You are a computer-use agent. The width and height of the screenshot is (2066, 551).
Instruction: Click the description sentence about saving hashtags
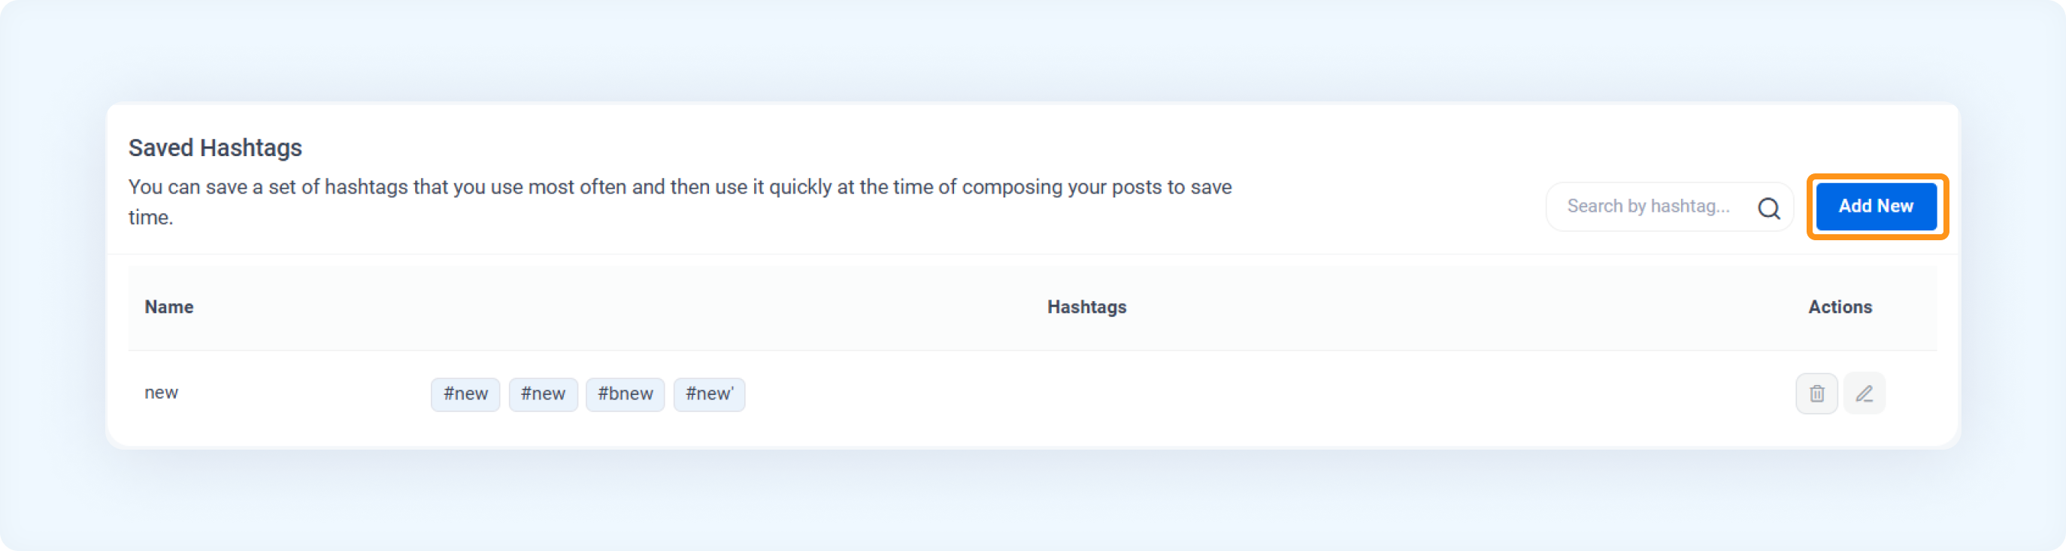click(x=680, y=202)
